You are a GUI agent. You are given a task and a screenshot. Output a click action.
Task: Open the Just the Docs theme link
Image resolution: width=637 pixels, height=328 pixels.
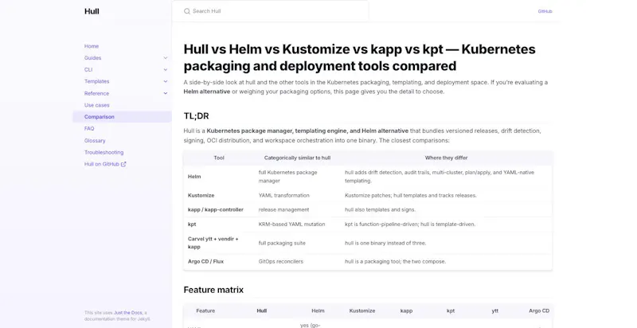[127, 313]
